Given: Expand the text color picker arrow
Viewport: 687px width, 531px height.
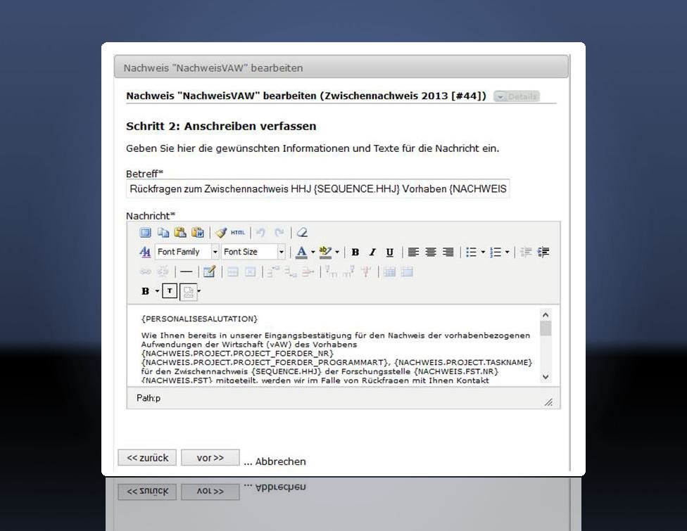Looking at the screenshot, I should (313, 252).
